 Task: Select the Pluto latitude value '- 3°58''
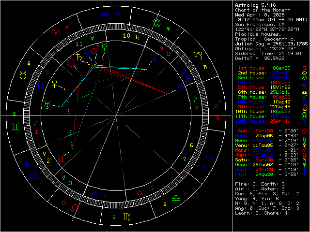(x=289, y=174)
